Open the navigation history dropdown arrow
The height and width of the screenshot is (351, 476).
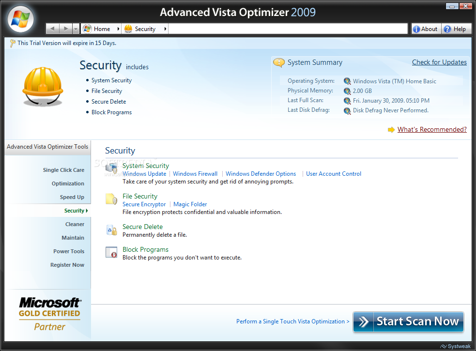pos(76,29)
